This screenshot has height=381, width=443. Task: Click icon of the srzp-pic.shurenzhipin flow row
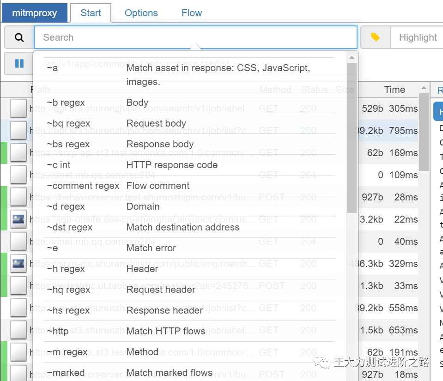[x=18, y=264]
